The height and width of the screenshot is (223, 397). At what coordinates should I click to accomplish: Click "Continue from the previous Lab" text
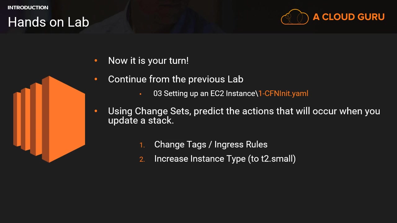click(x=176, y=79)
